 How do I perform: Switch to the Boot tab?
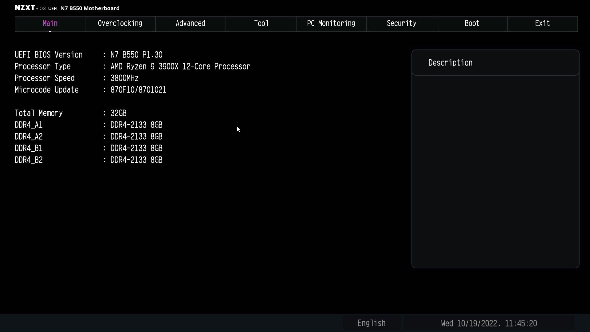472,24
